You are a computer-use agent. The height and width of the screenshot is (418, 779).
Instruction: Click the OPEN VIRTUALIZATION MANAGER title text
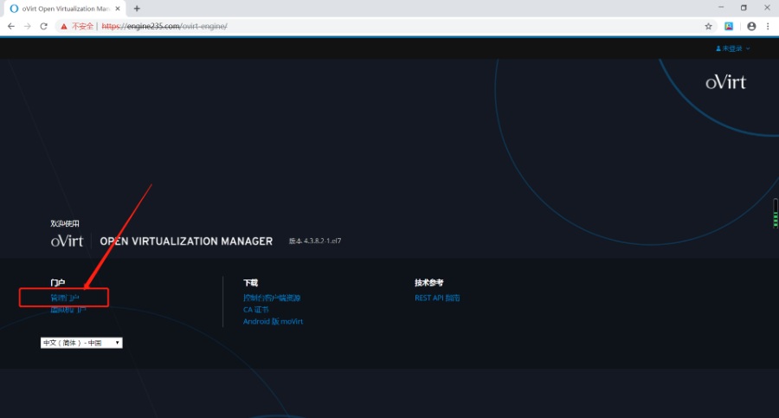[186, 241]
